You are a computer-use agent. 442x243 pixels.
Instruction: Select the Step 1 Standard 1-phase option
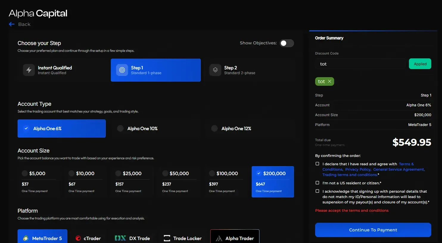156,70
